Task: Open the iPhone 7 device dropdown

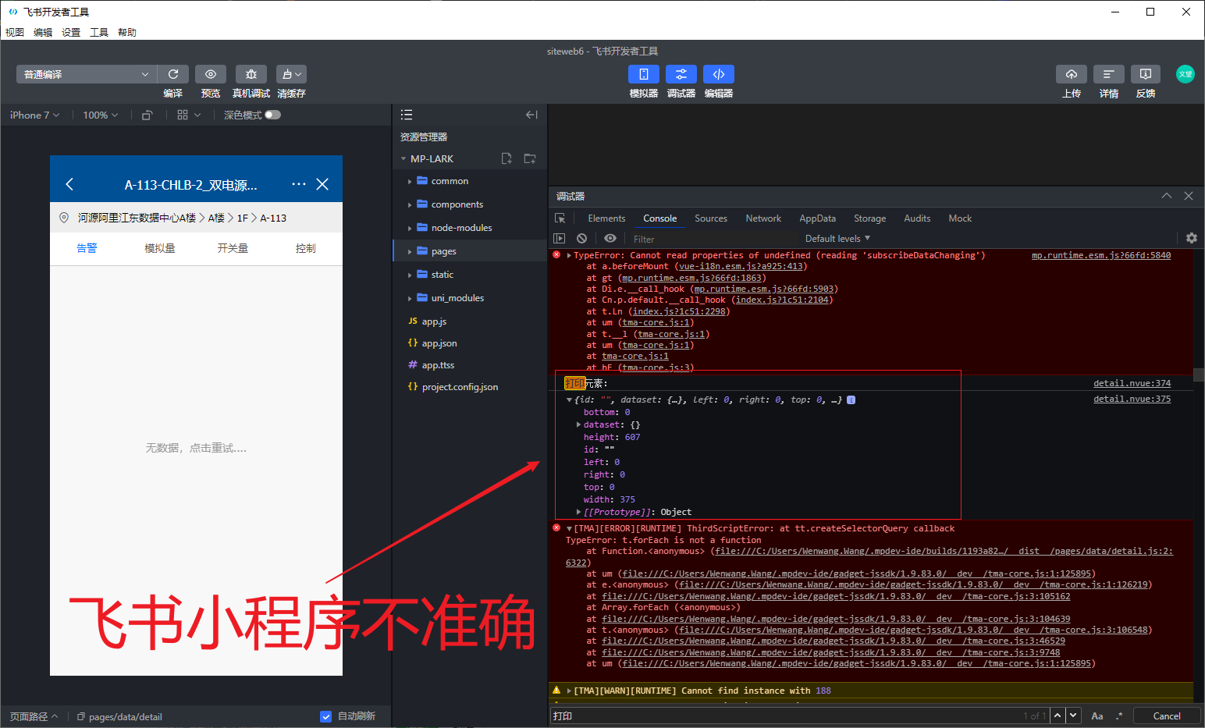Action: tap(34, 115)
